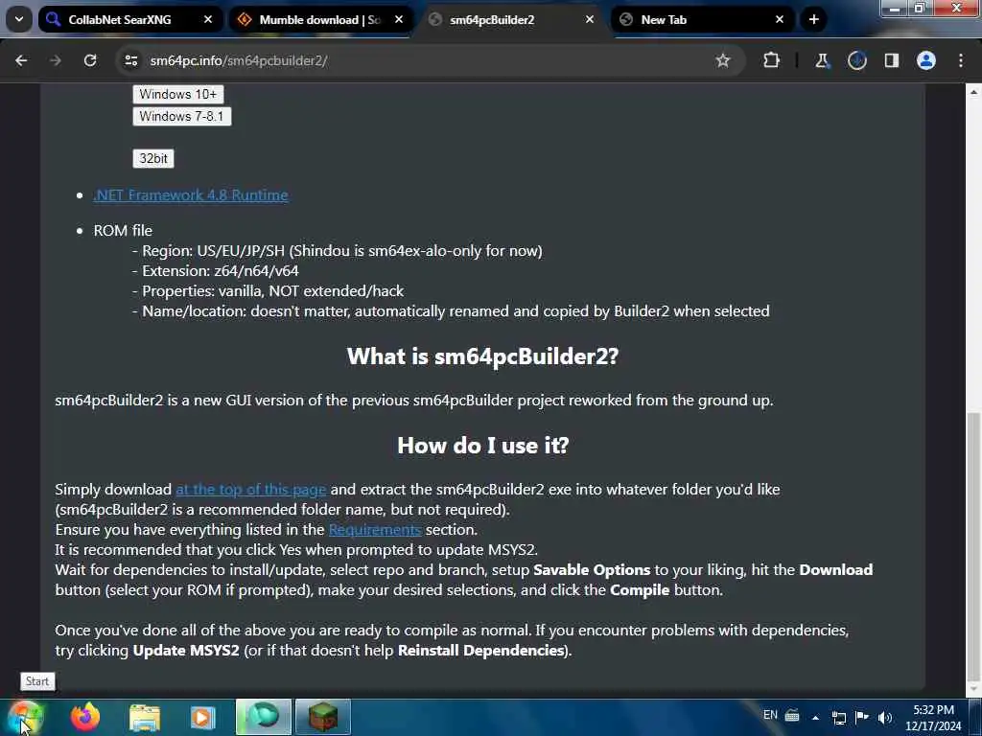Image resolution: width=982 pixels, height=736 pixels.
Task: Click the 'How do I use it?' heading
Action: click(483, 446)
